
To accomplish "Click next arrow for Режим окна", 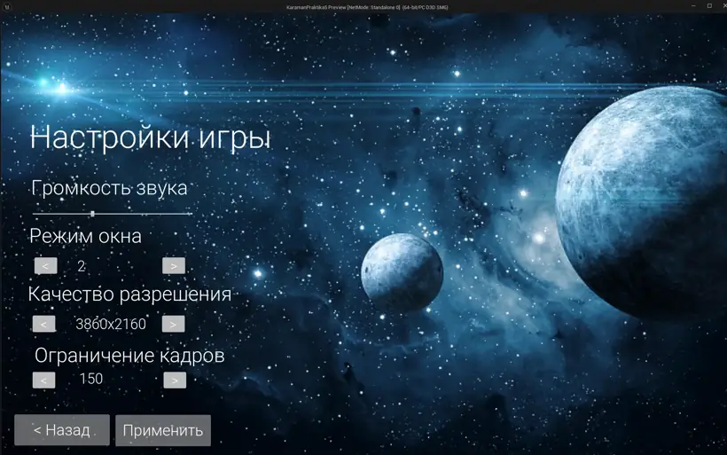I will [174, 266].
